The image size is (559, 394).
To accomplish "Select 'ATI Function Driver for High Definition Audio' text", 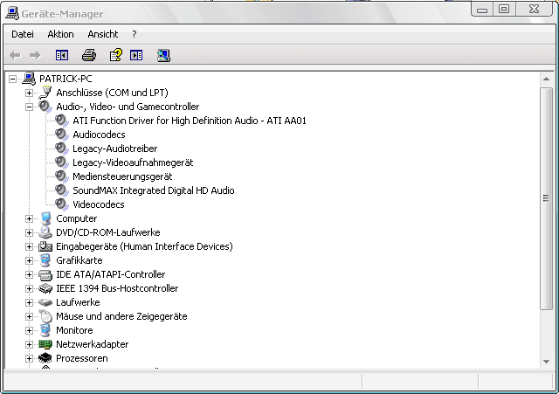I will point(165,121).
